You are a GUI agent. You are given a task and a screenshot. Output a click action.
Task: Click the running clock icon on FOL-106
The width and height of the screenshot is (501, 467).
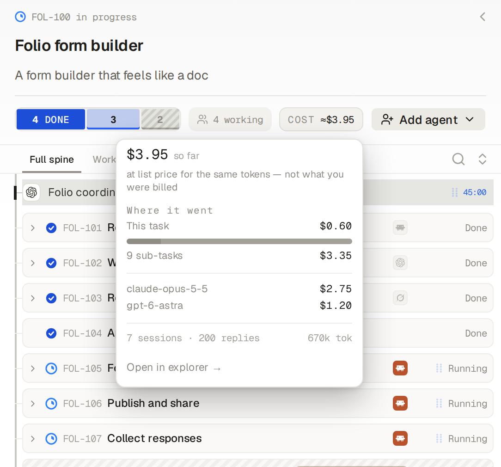51,404
